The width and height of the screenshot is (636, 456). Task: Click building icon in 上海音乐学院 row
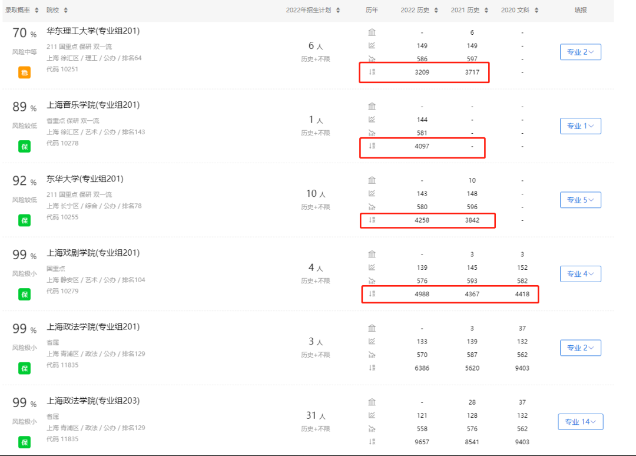point(372,106)
